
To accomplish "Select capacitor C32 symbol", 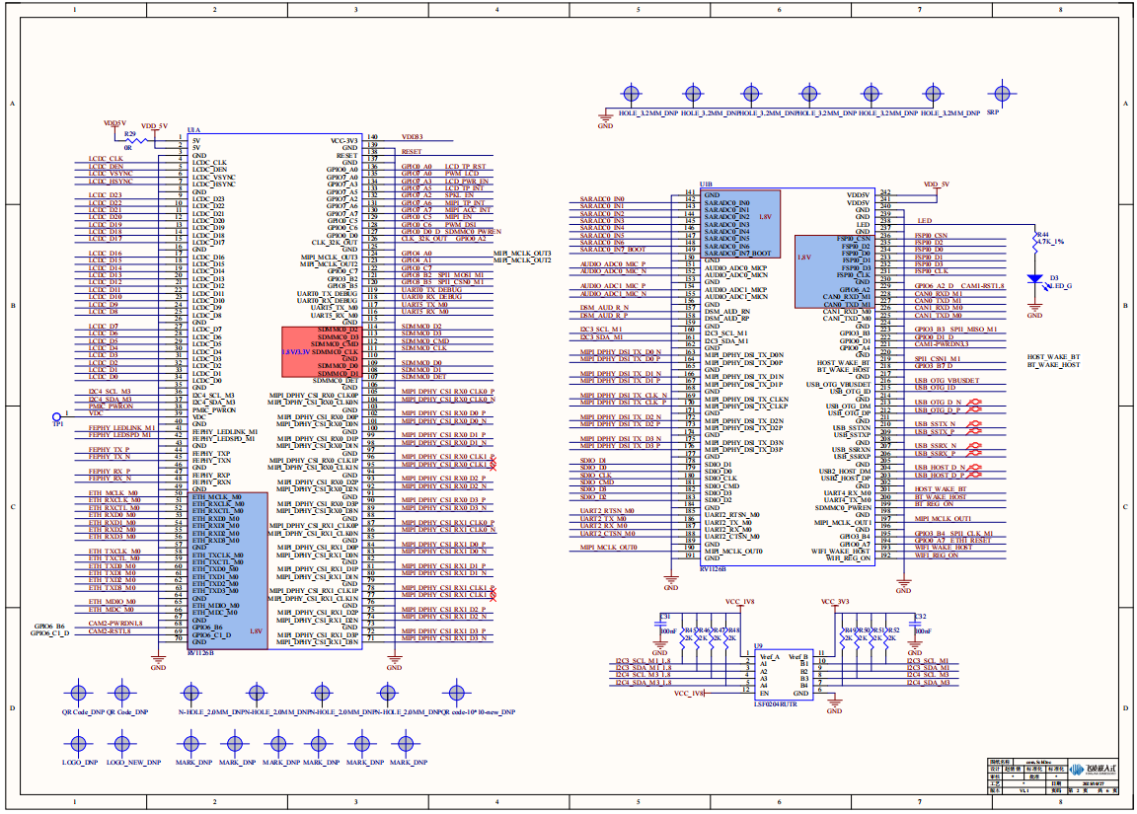I will [x=913, y=624].
